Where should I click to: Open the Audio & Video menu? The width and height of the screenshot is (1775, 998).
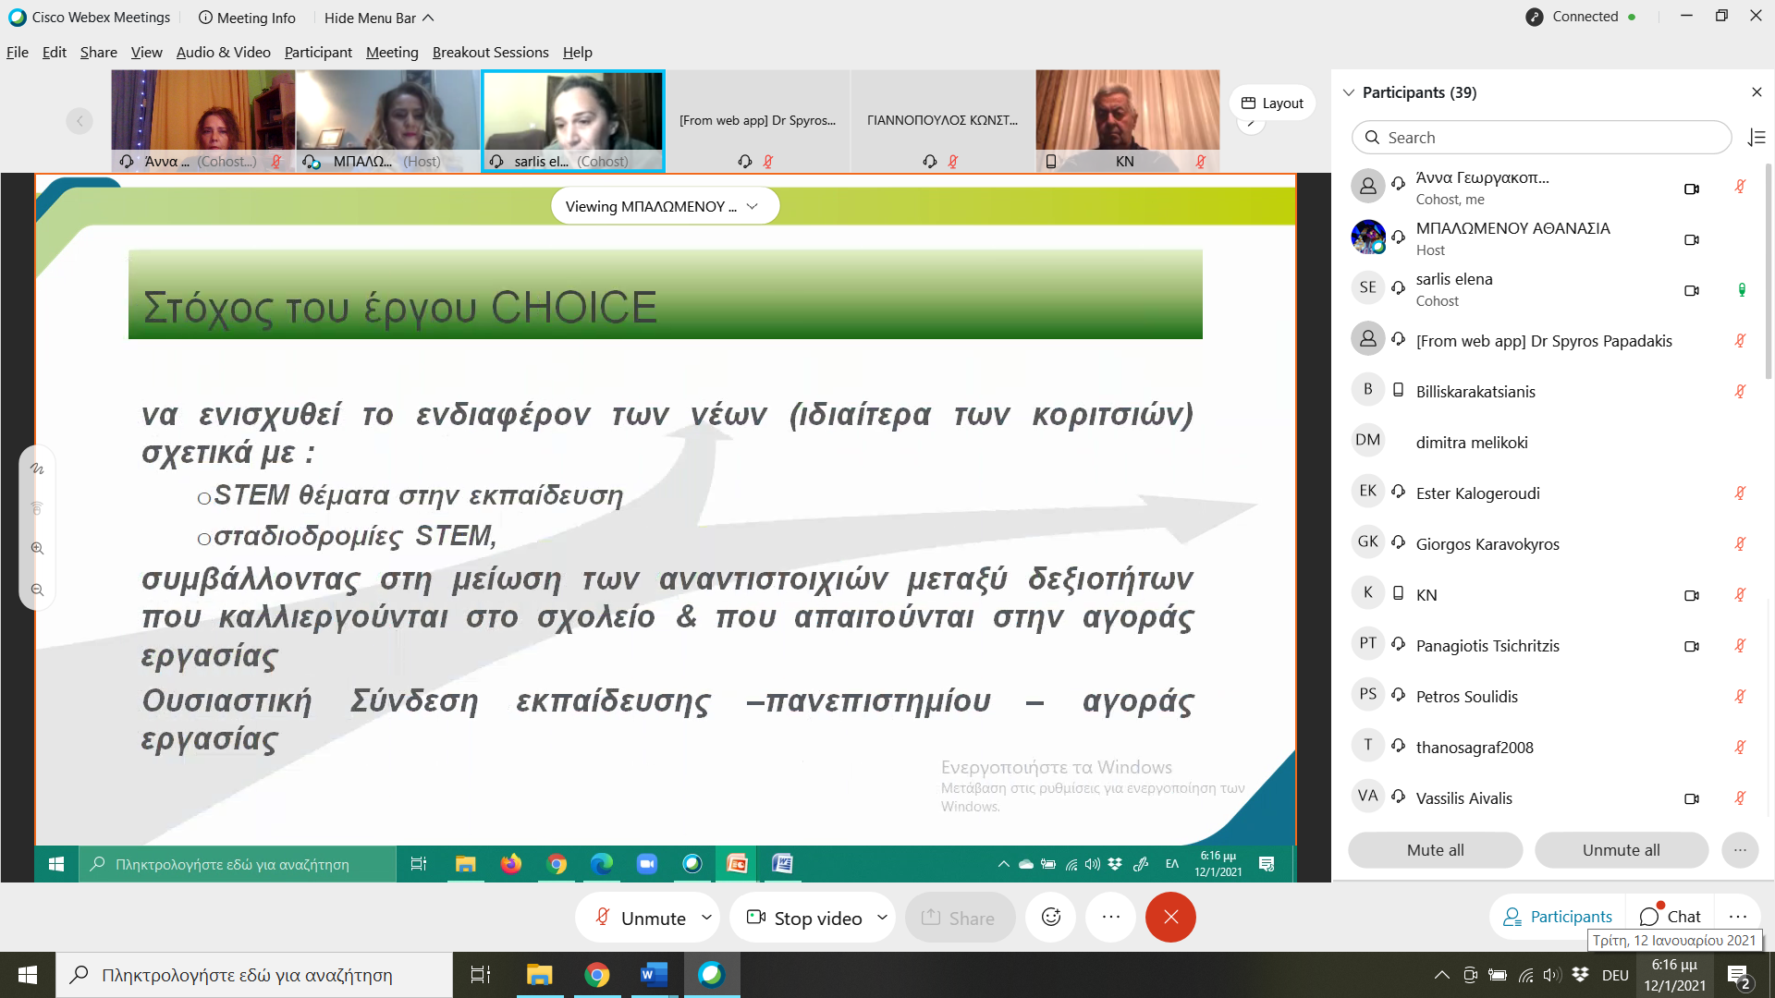pos(223,53)
